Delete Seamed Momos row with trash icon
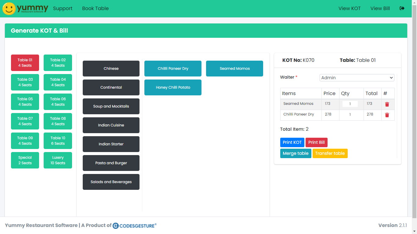Image resolution: width=417 pixels, height=234 pixels. (x=387, y=104)
